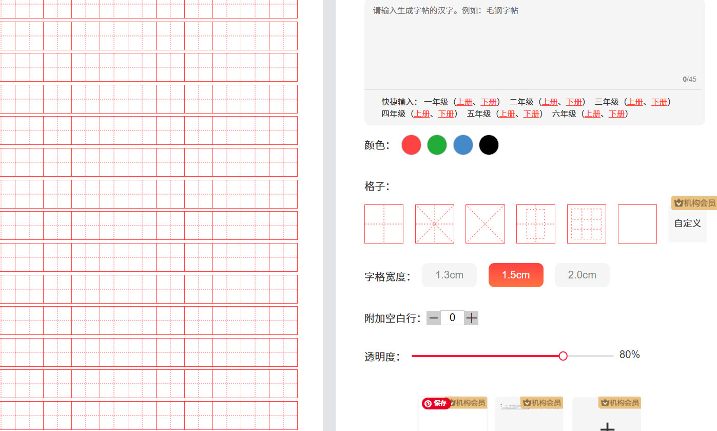Open 一年级 上册 quick input link
The height and width of the screenshot is (431, 717).
(464, 102)
